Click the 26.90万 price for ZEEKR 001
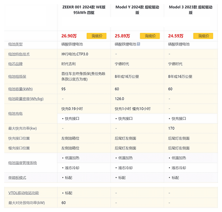This screenshot has width=222, height=212. [69, 36]
